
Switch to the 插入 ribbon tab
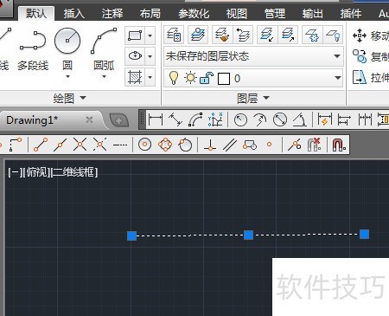73,14
